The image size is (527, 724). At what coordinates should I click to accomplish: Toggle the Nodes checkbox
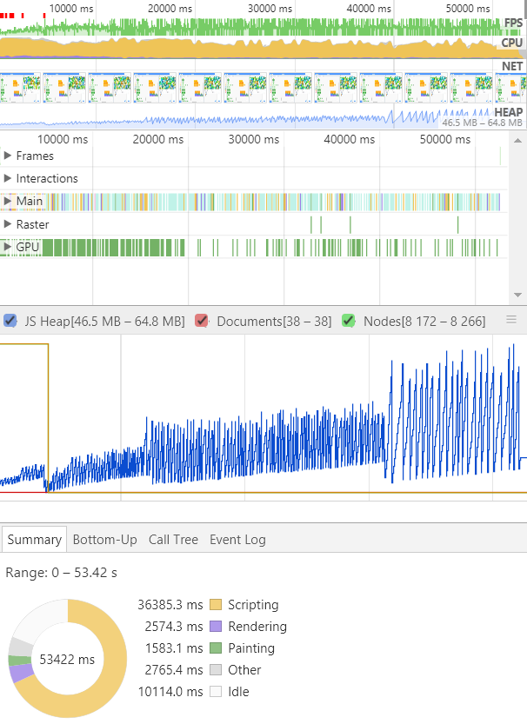pyautogui.click(x=349, y=321)
